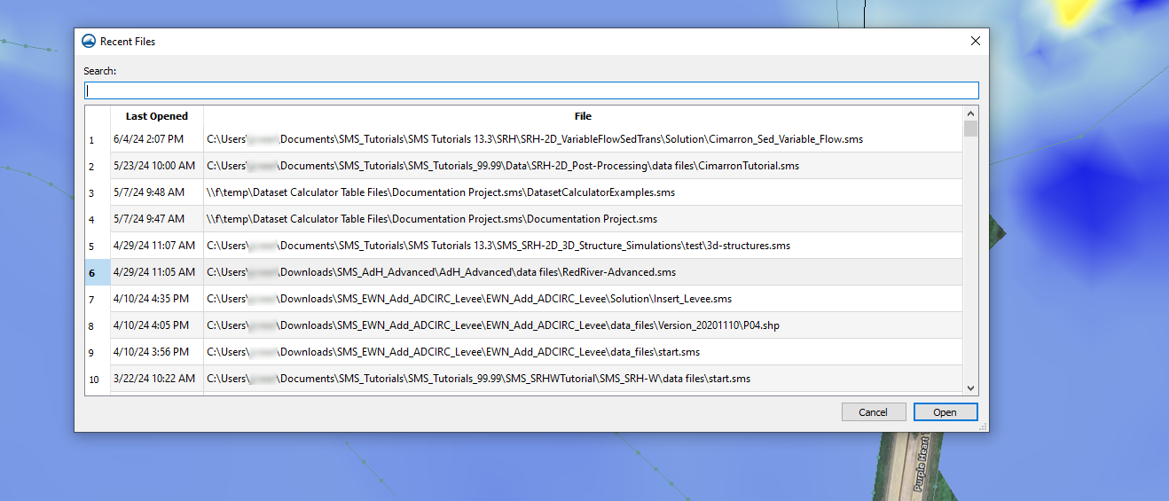
Task: Select row header number 7
Action: click(98, 299)
